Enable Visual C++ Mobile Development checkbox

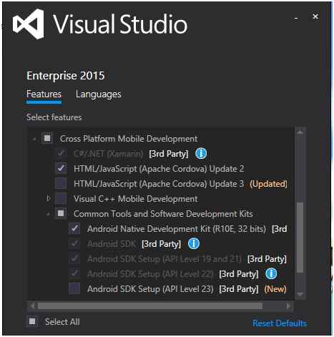(61, 198)
